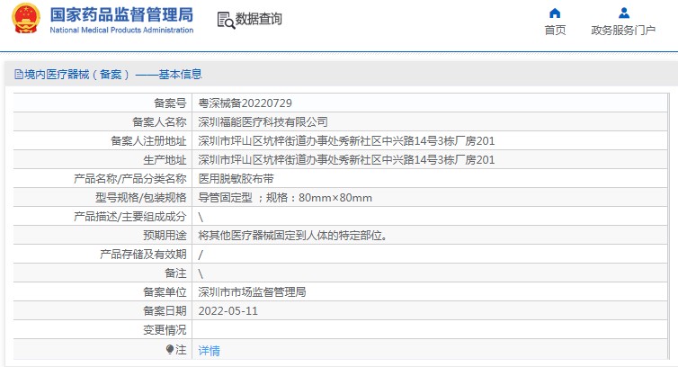Click the filing date 2022-05-11

(x=228, y=311)
